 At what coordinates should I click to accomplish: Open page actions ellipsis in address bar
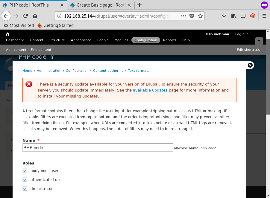pos(183,16)
